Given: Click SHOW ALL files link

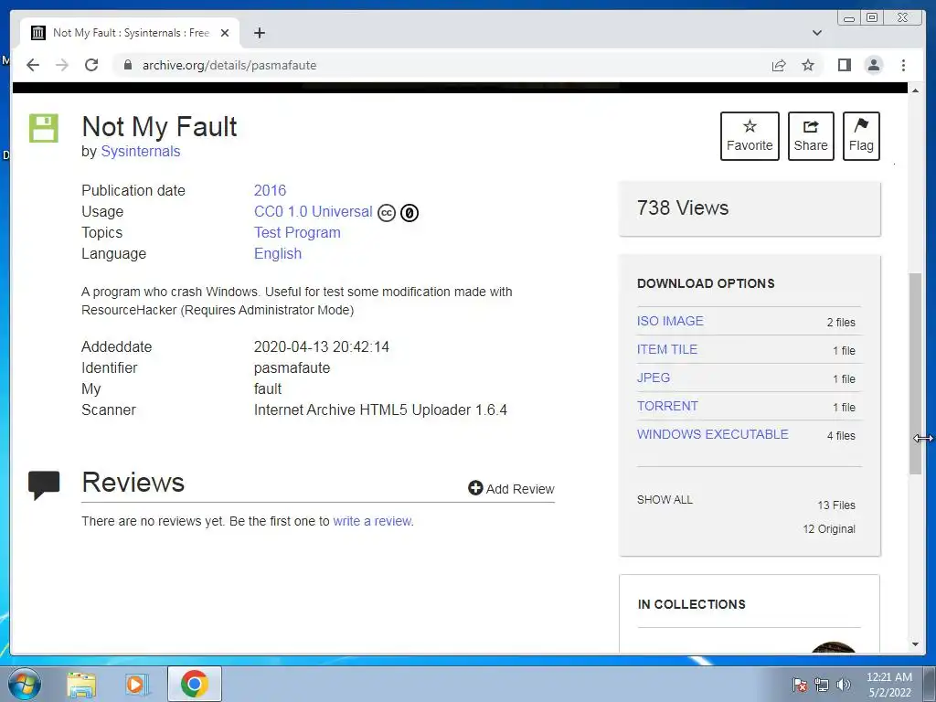Looking at the screenshot, I should [665, 500].
